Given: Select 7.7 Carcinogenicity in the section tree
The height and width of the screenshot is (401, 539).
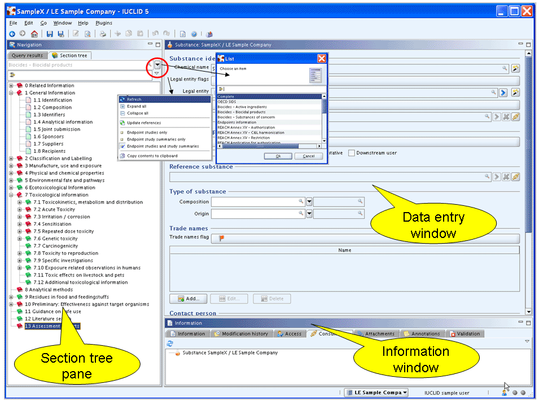Looking at the screenshot, I should [x=56, y=246].
